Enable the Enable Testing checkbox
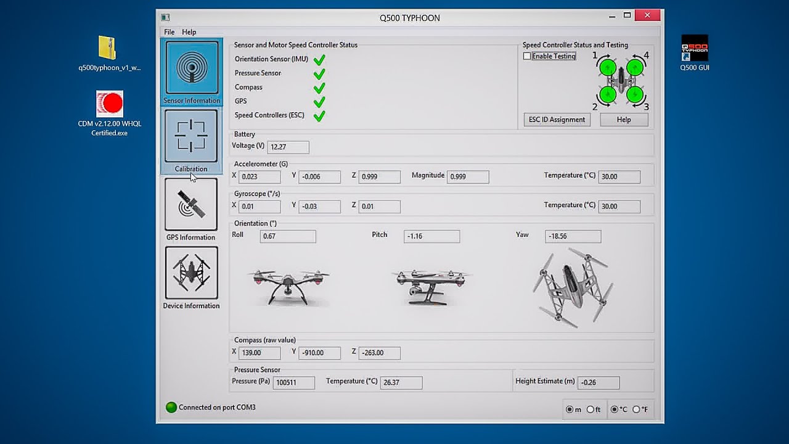Screen dimensions: 789x444 (x=527, y=56)
